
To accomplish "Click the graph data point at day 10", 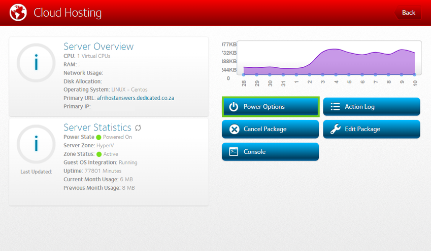I will click(415, 74).
